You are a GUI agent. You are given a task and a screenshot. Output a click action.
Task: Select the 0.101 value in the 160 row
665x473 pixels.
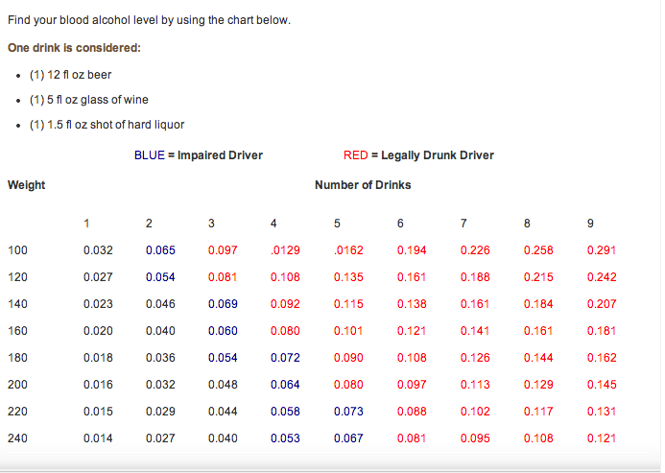click(349, 331)
